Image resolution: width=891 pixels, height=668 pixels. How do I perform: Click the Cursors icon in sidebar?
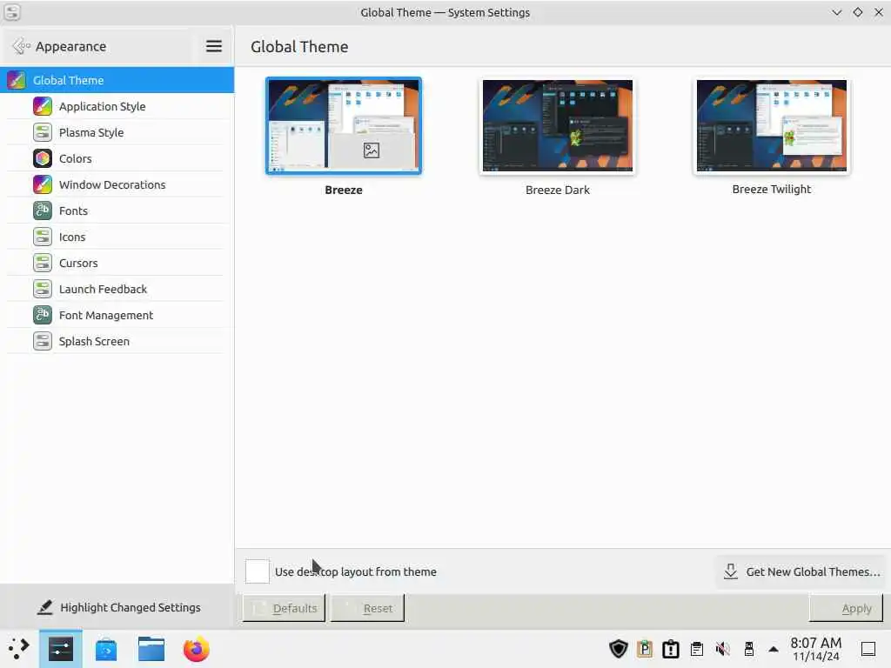pos(43,263)
